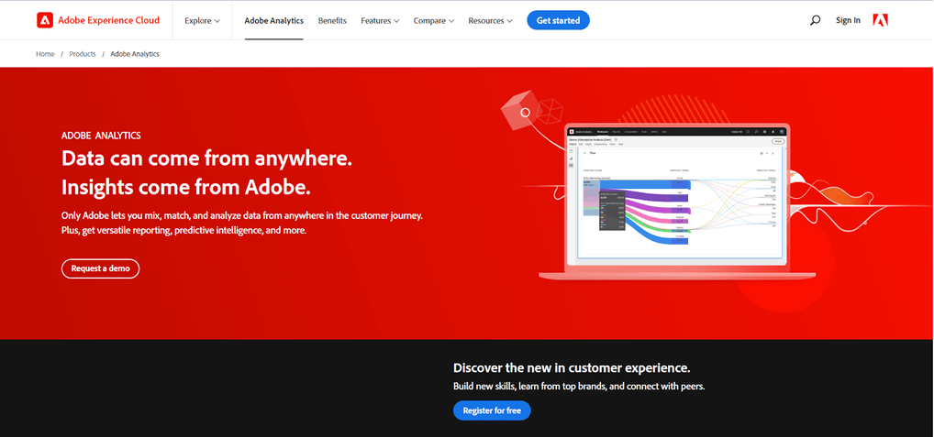The height and width of the screenshot is (437, 934).
Task: Click the Request a demo button
Action: tap(100, 268)
